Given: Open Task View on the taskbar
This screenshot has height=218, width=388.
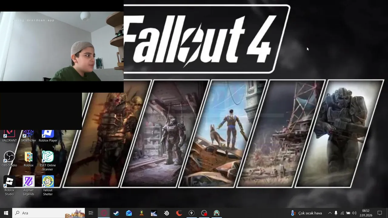Looking at the screenshot, I should pos(91,213).
